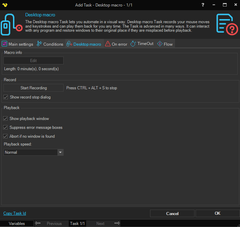The height and width of the screenshot is (227, 240).
Task: Click the left arrow Previous icon
Action: pyautogui.click(x=38, y=224)
